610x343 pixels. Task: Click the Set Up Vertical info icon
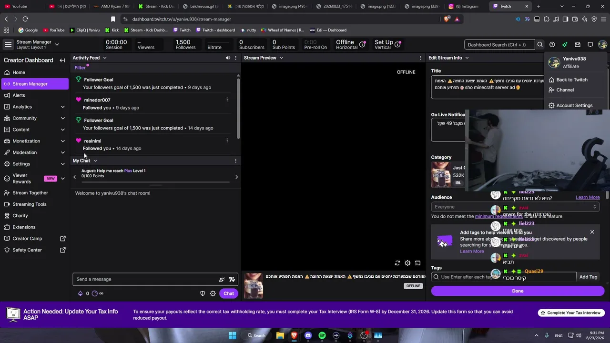(x=397, y=44)
